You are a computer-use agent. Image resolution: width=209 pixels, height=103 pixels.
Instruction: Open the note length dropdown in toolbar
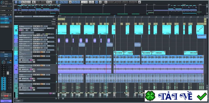coord(86,2)
